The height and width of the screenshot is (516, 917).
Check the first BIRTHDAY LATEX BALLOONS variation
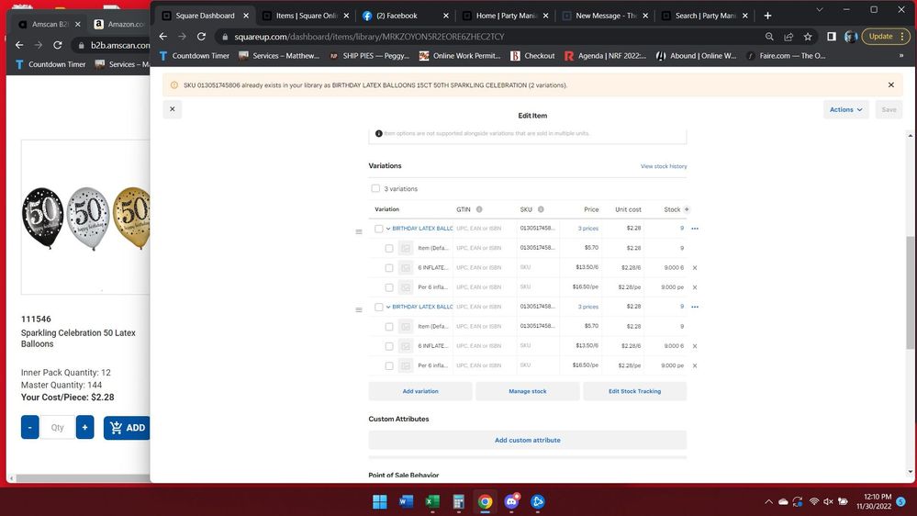tap(379, 229)
